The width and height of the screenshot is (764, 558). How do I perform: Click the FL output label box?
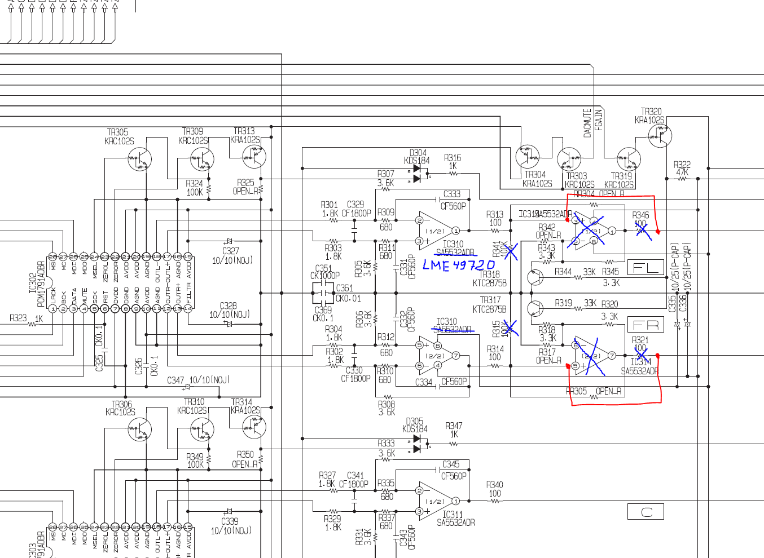tap(646, 267)
